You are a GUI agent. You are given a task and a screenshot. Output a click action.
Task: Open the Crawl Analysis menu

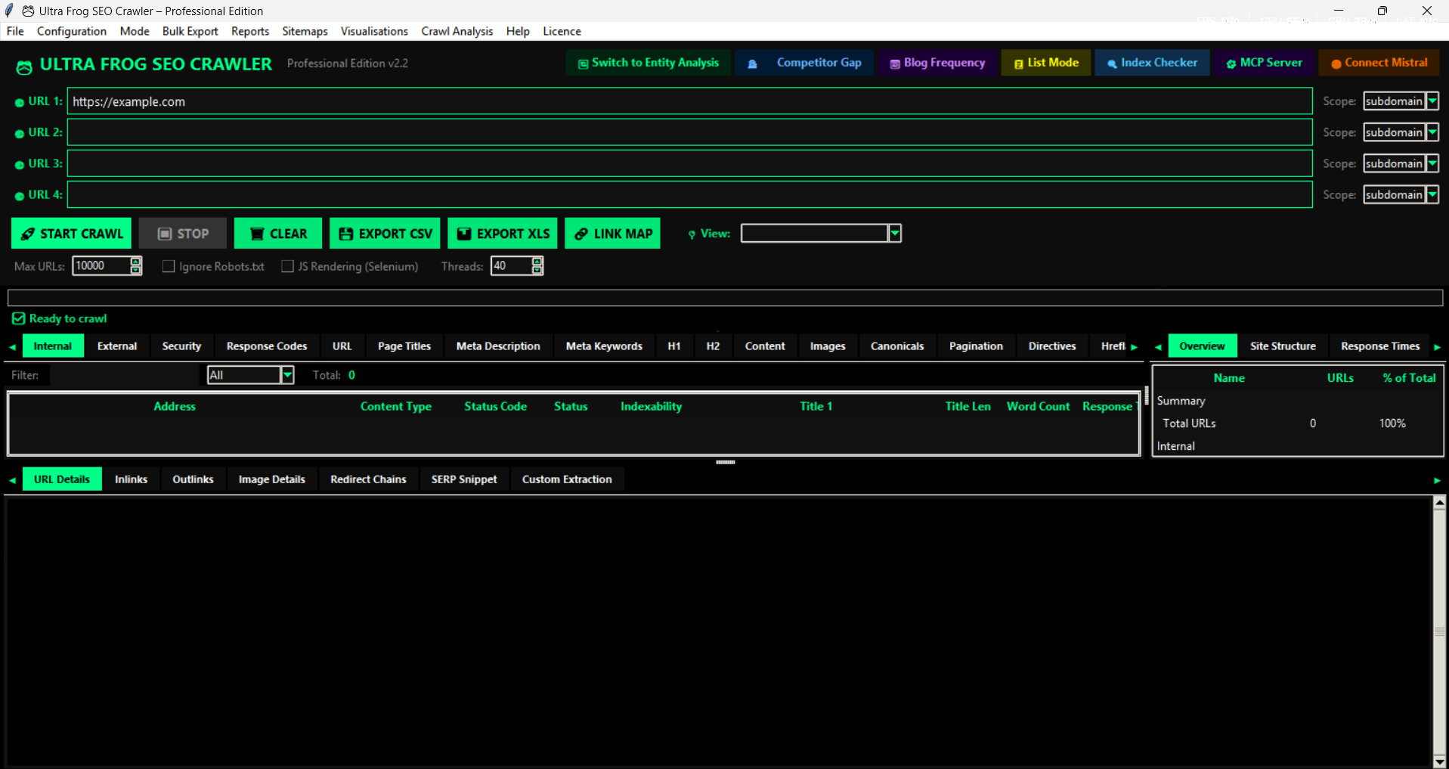click(x=457, y=31)
